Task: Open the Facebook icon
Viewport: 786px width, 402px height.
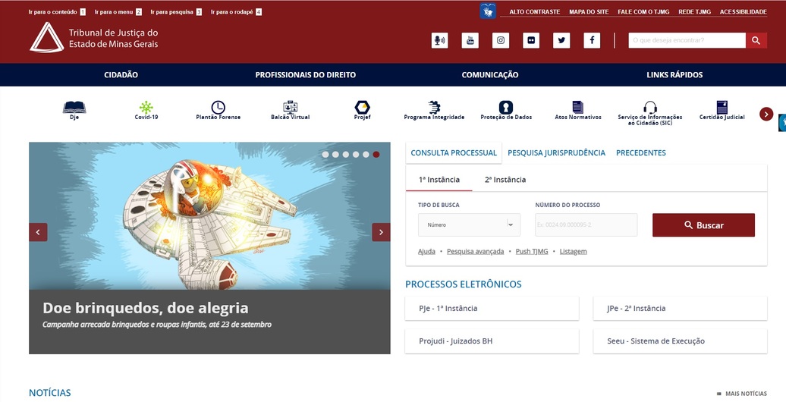Action: tap(592, 41)
